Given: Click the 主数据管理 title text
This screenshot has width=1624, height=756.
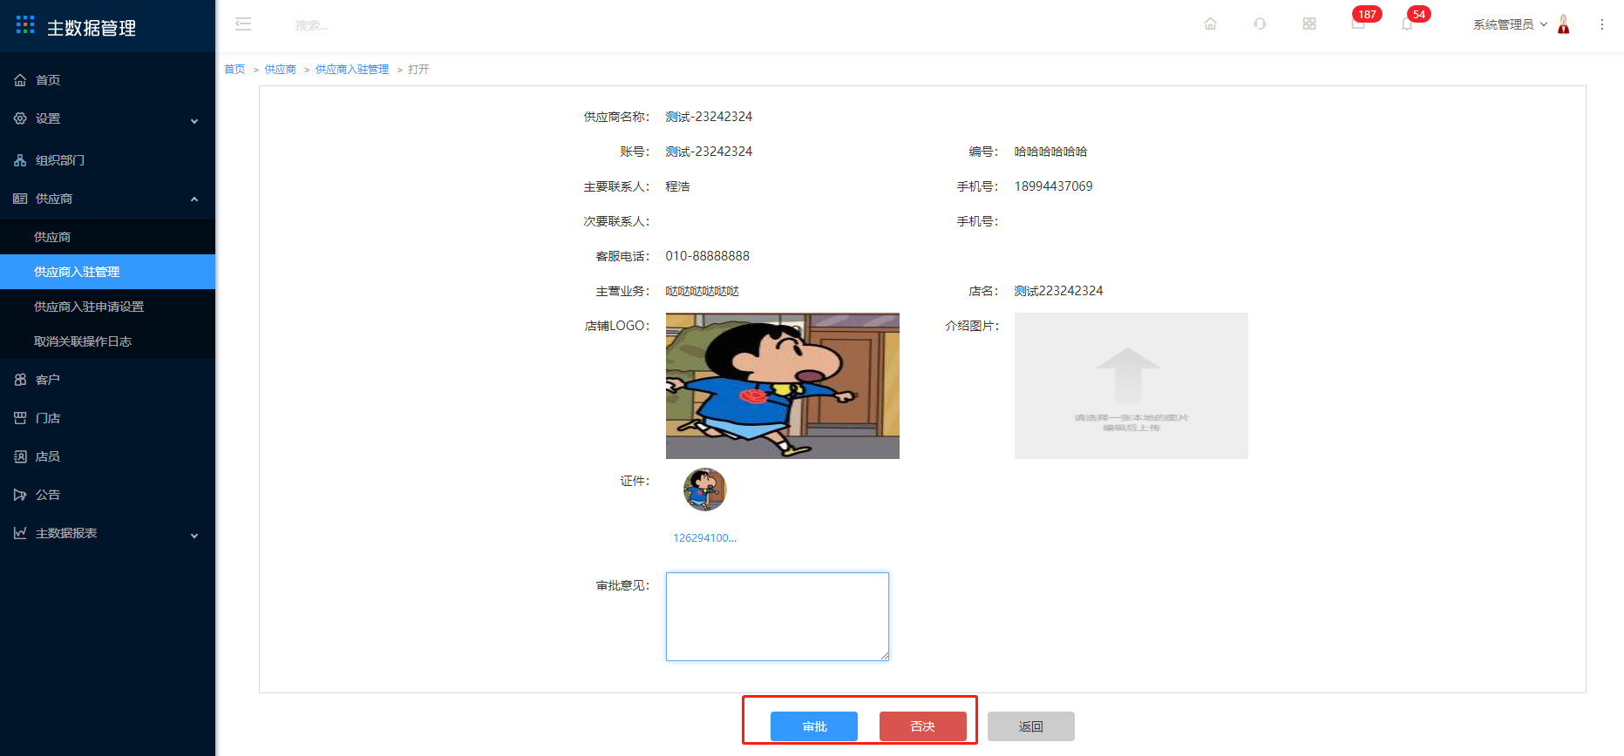Looking at the screenshot, I should (92, 28).
